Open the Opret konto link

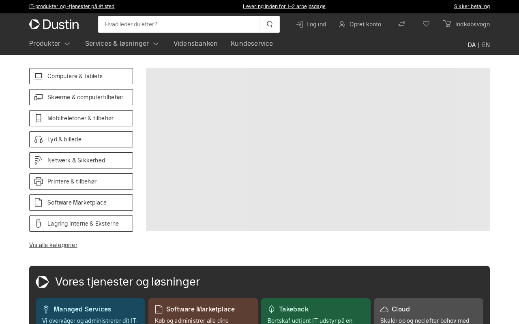[x=360, y=24]
